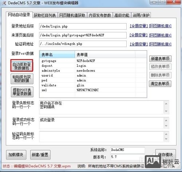Click 网页随机值 link for 来源页面后缀

pos(160,35)
